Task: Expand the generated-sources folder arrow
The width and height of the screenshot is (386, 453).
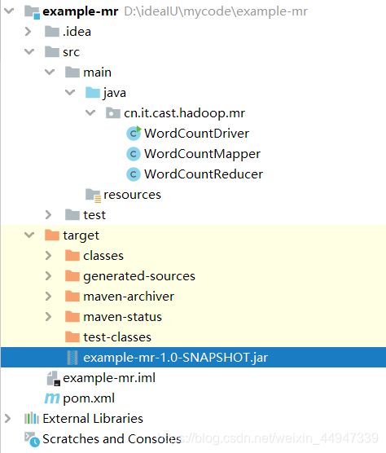Action: pyautogui.click(x=49, y=276)
